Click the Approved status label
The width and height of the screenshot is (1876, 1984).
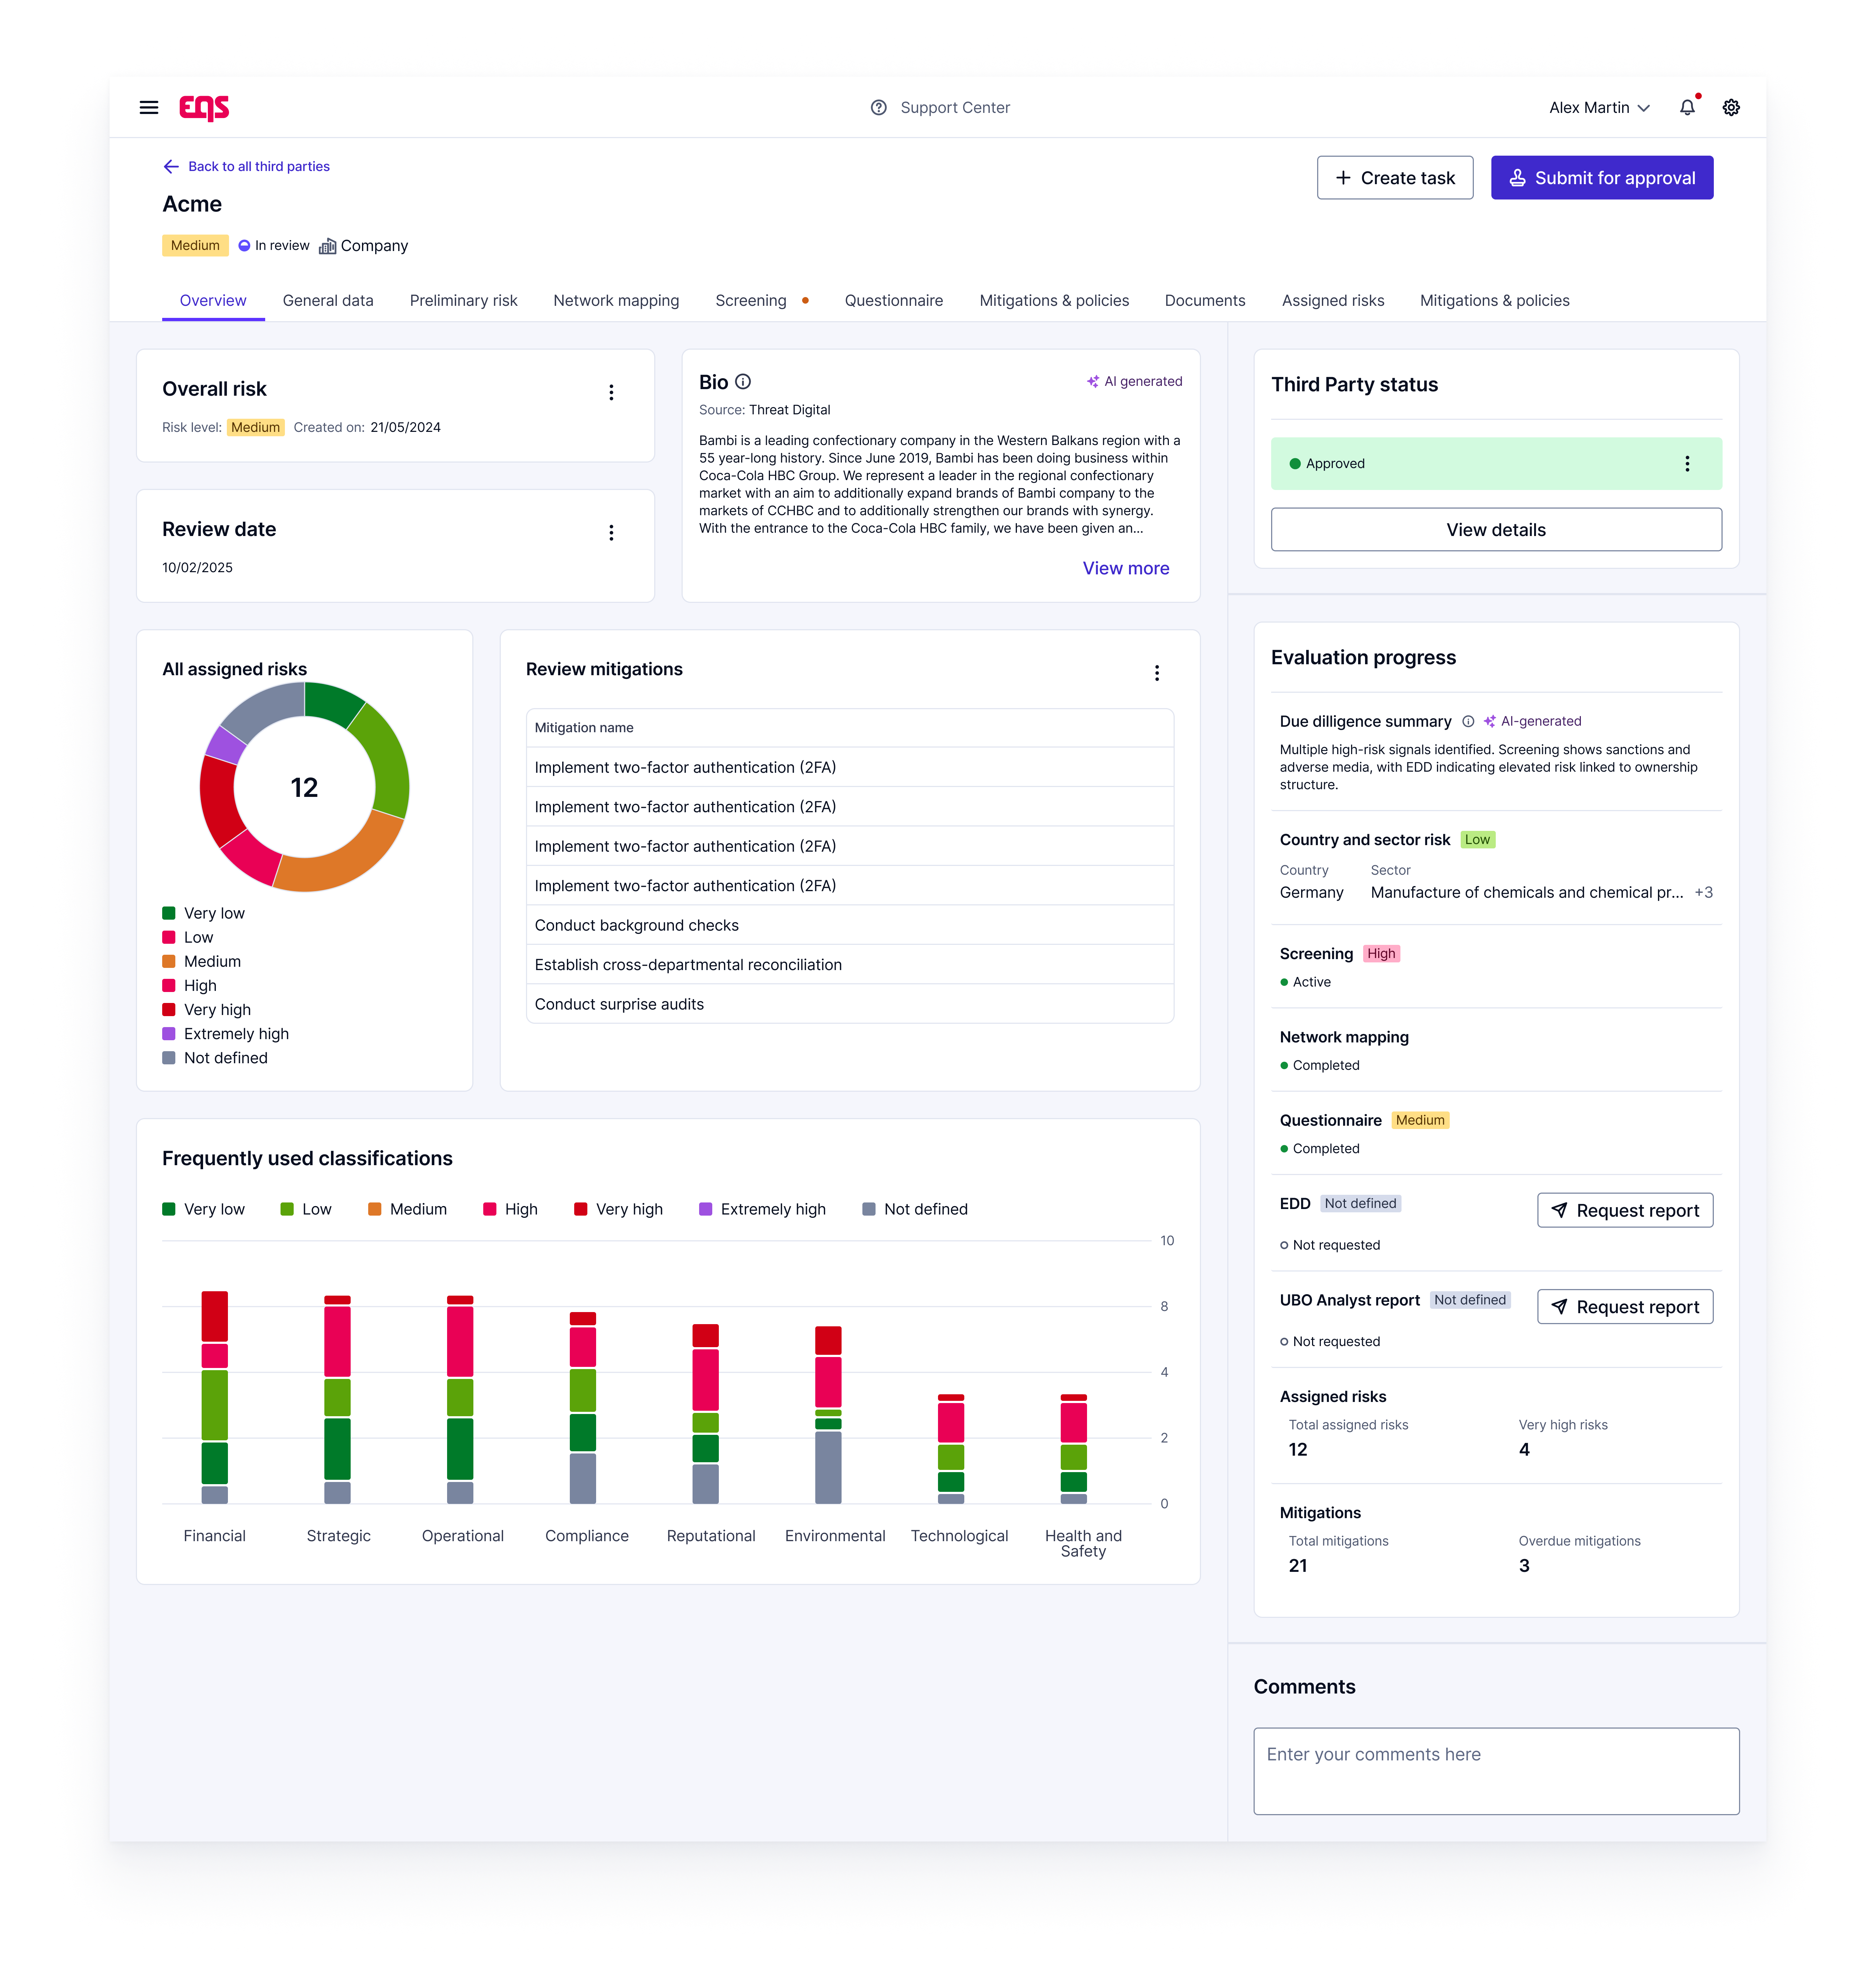(1335, 463)
